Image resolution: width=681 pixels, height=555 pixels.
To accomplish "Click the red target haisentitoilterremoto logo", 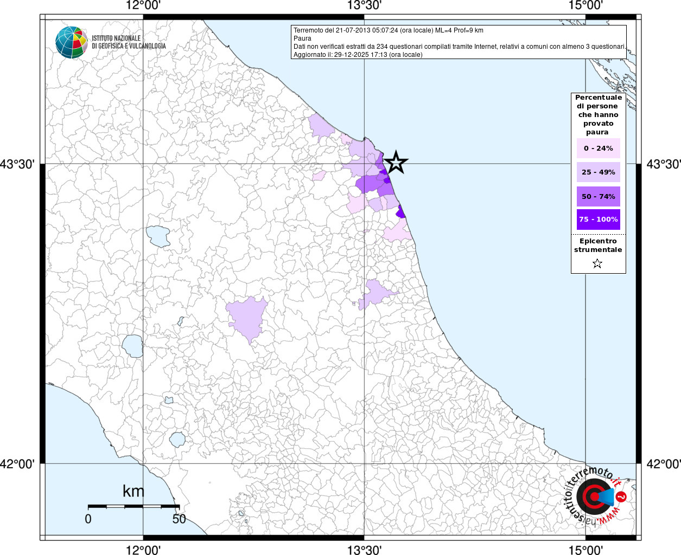I will (x=594, y=496).
